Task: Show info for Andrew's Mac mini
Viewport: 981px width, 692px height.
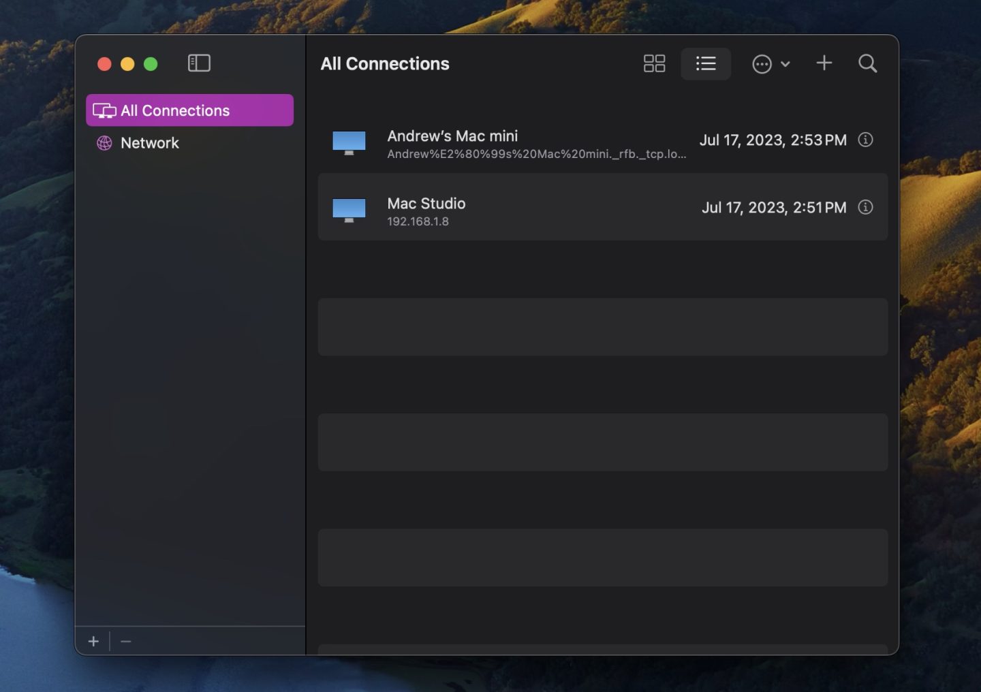Action: click(865, 140)
